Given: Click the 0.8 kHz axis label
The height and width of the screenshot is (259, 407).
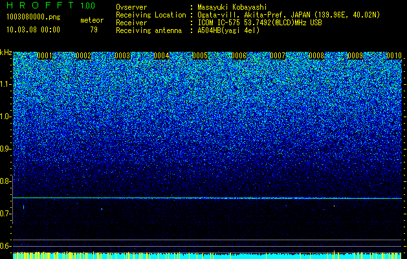Looking at the screenshot, I should [6, 181].
